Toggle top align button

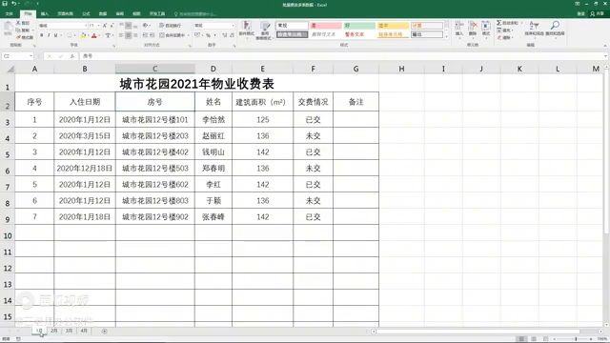[121, 26]
